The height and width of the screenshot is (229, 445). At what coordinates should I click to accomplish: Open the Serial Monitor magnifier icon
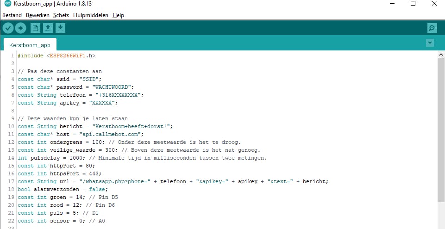(x=432, y=28)
